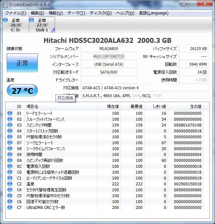The height and width of the screenshot is (224, 215).
Task: Click the UltraDMA CRC エラー数 attribute name
Action: (46, 207)
